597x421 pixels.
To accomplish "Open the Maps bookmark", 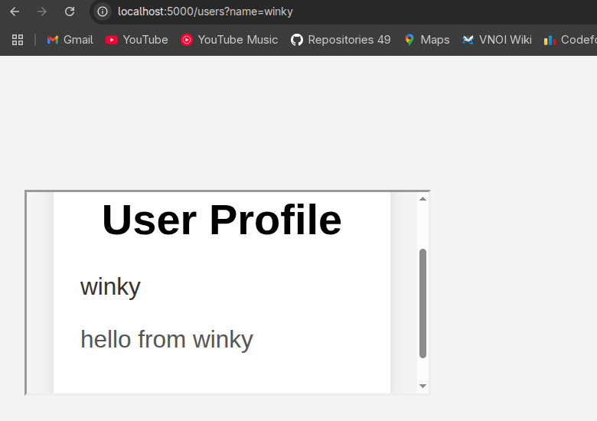I will (x=427, y=40).
